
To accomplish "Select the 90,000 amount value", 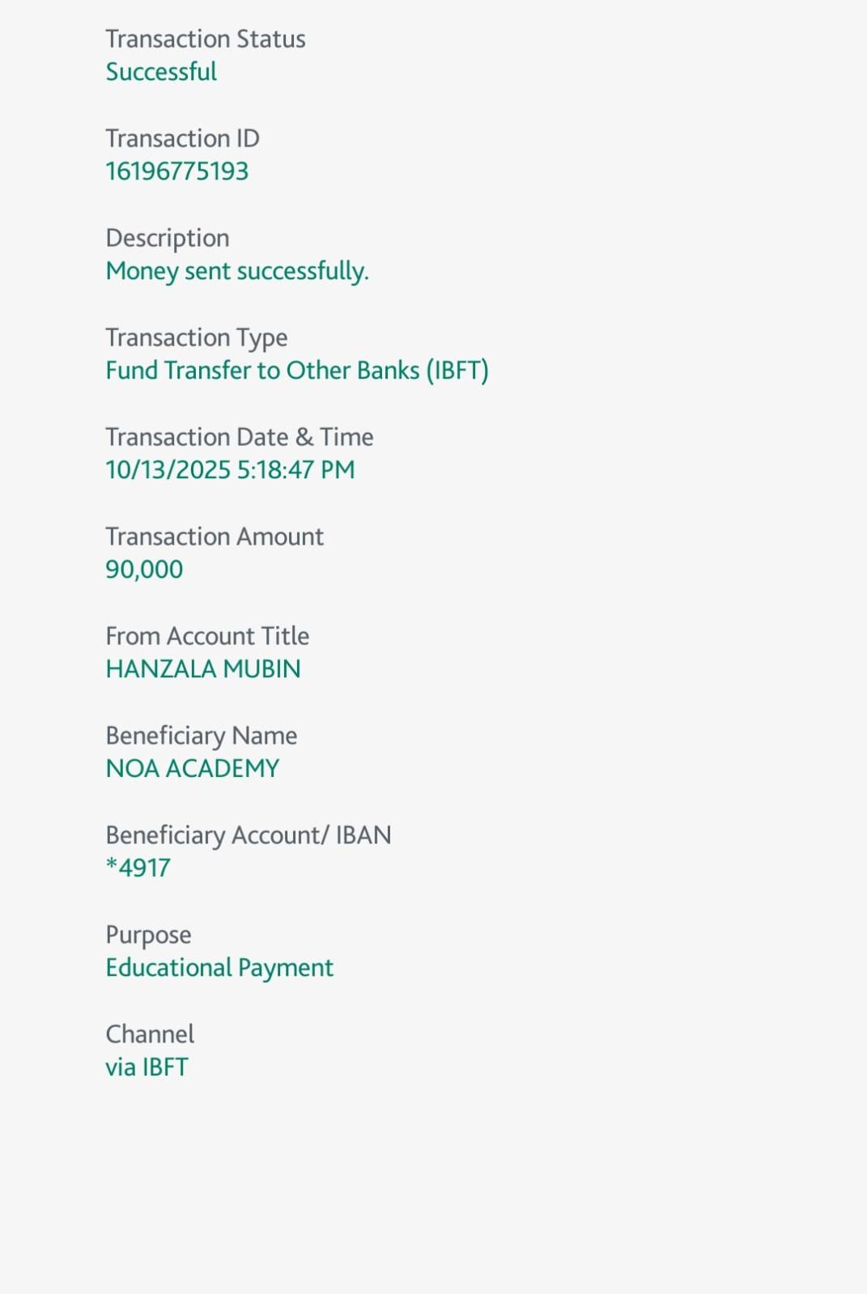I will pyautogui.click(x=144, y=570).
